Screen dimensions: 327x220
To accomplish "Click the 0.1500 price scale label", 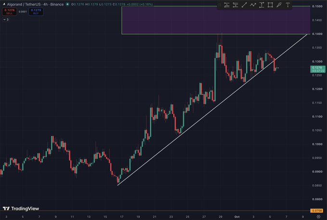I will pos(317,6).
